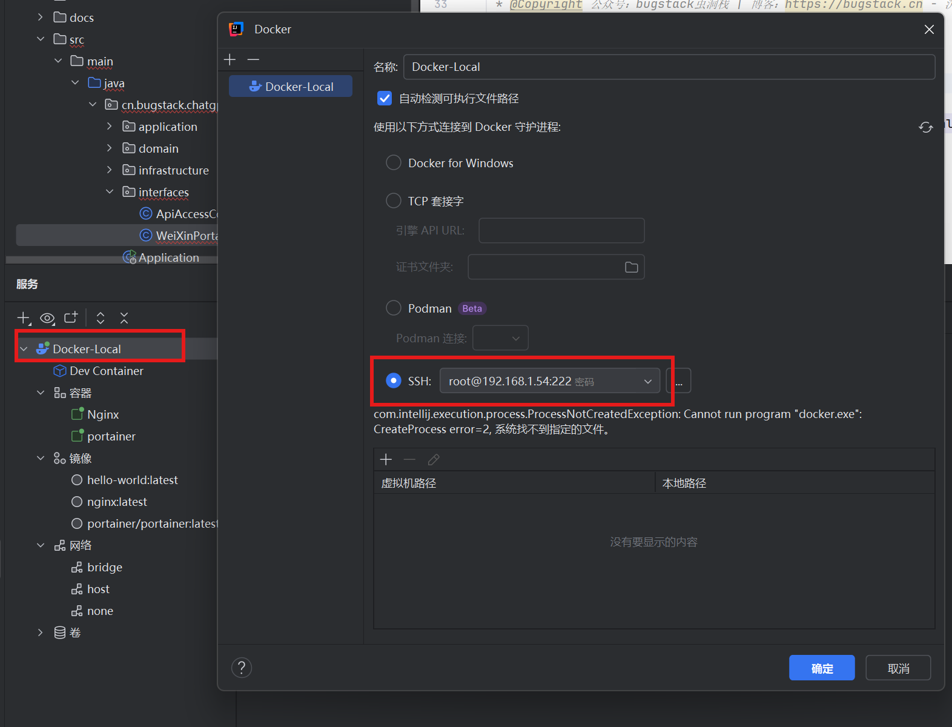Open https://bugstack.cn link in editor
Viewport: 952px width, 727px height.
point(854,5)
